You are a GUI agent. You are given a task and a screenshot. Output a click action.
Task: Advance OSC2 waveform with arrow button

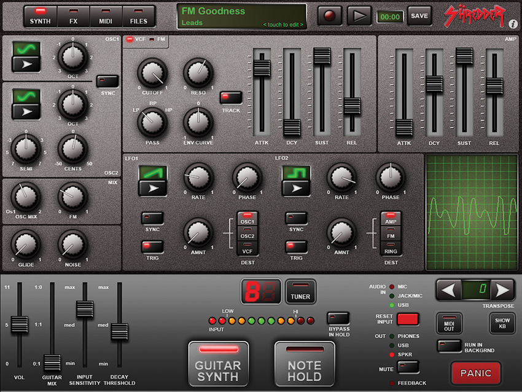tap(26, 112)
